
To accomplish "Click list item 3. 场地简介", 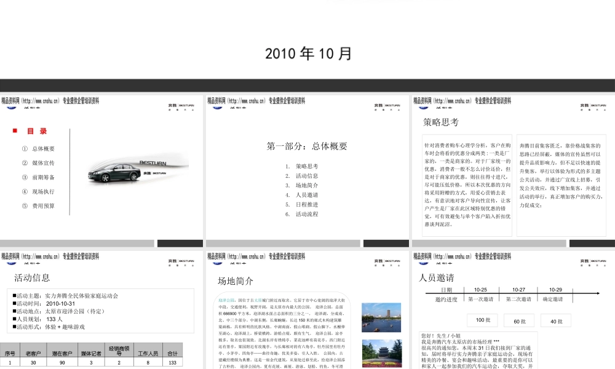I will [x=301, y=185].
